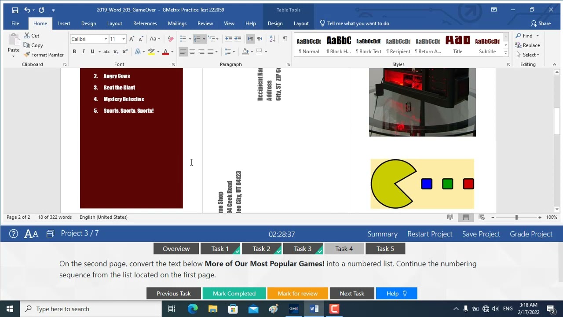The width and height of the screenshot is (563, 317).
Task: Open the Bullets dropdown arrow
Action: point(190,39)
